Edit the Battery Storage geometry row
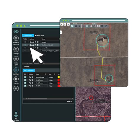This screenshot has height=140, width=140. pos(25,77)
